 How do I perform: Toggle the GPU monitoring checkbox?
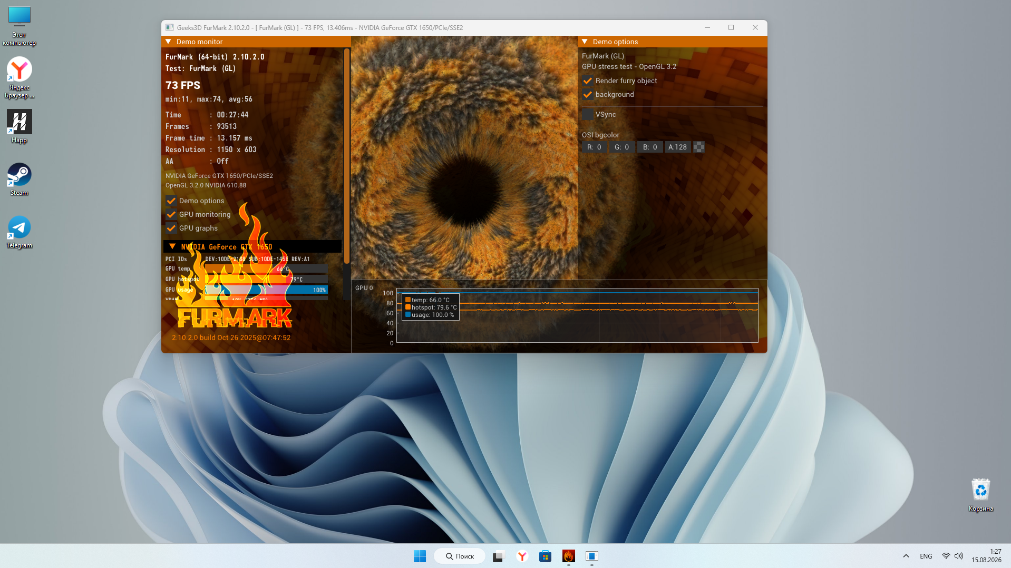tap(171, 214)
